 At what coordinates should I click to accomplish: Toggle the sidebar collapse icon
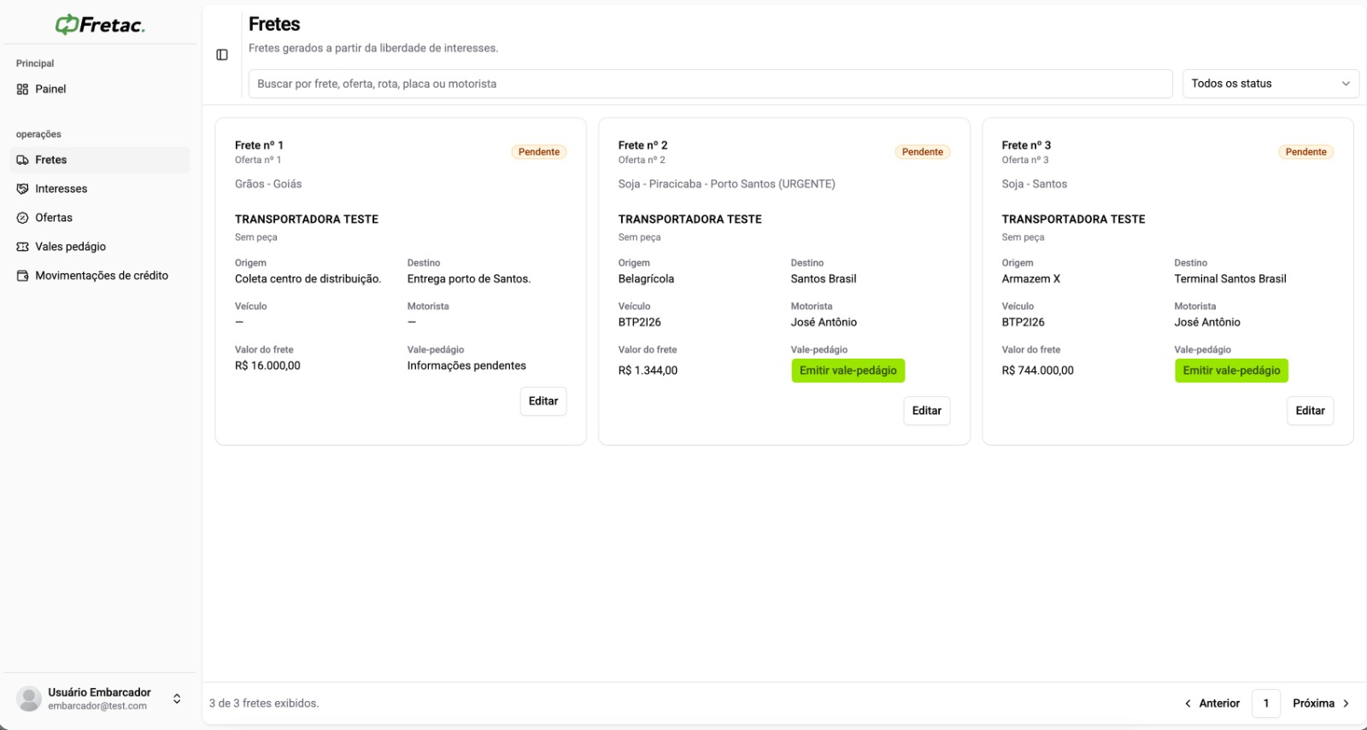pos(222,55)
